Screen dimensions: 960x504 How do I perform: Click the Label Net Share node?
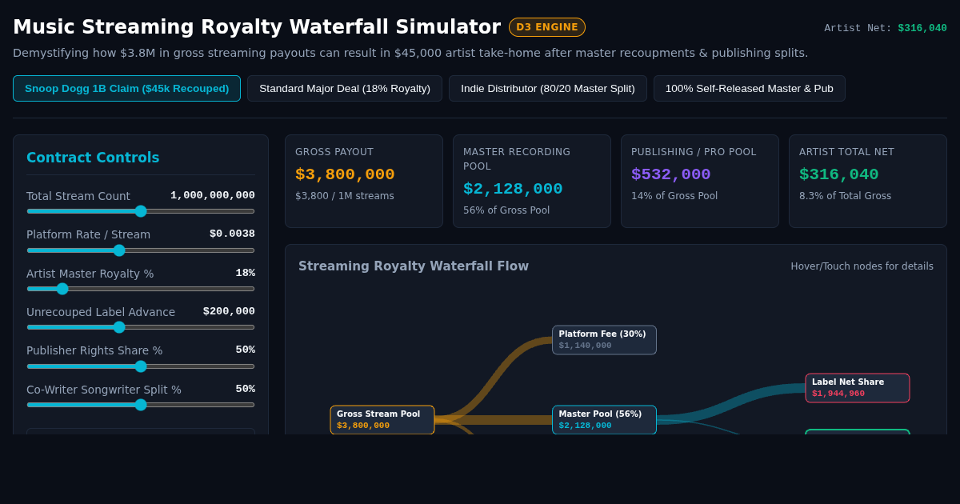(858, 388)
